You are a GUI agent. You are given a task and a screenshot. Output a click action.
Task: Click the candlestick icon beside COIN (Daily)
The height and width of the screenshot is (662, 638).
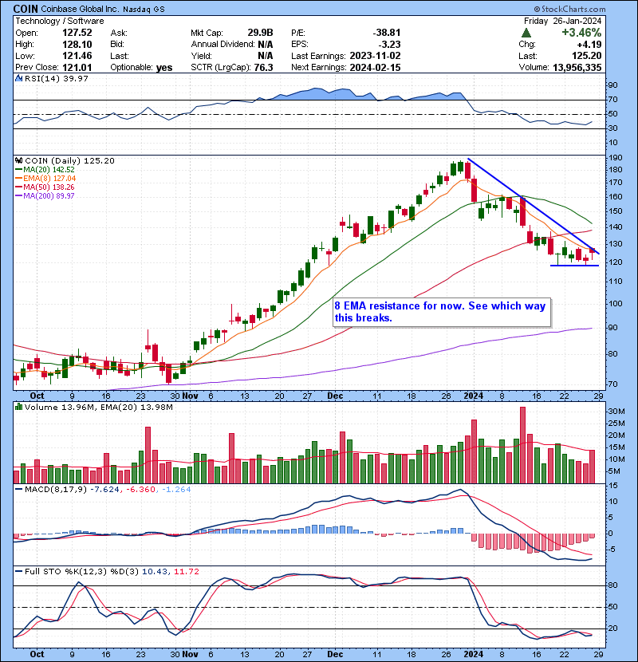18,161
